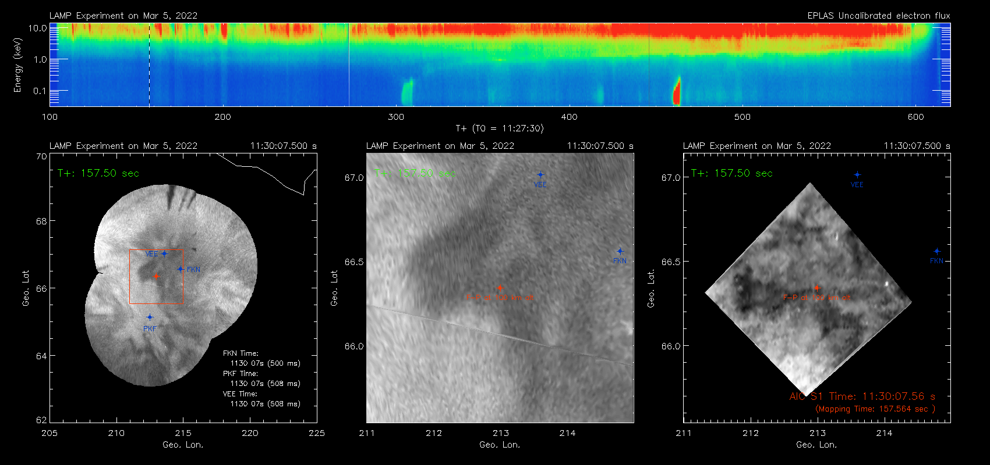Screen dimensions: 990x465
Task: Click the vertical gray line near T+ 446
Action: [649, 65]
